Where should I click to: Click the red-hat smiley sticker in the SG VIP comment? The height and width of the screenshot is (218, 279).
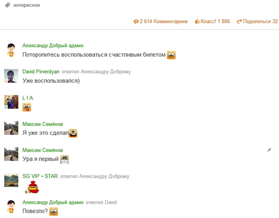click(x=32, y=187)
